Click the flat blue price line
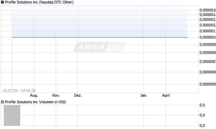Viewport: 216px width, 129px height. click(100, 37)
